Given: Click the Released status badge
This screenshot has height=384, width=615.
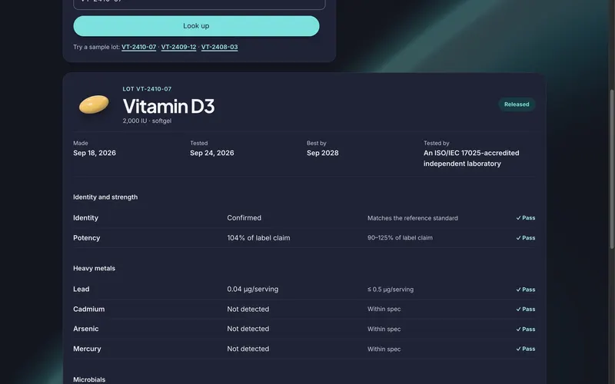Looking at the screenshot, I should pos(517,104).
